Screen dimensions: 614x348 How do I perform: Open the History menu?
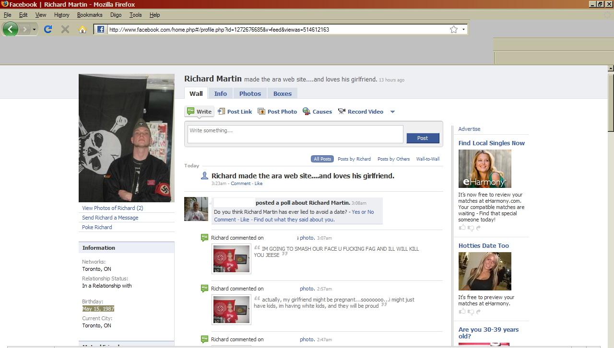click(x=61, y=15)
